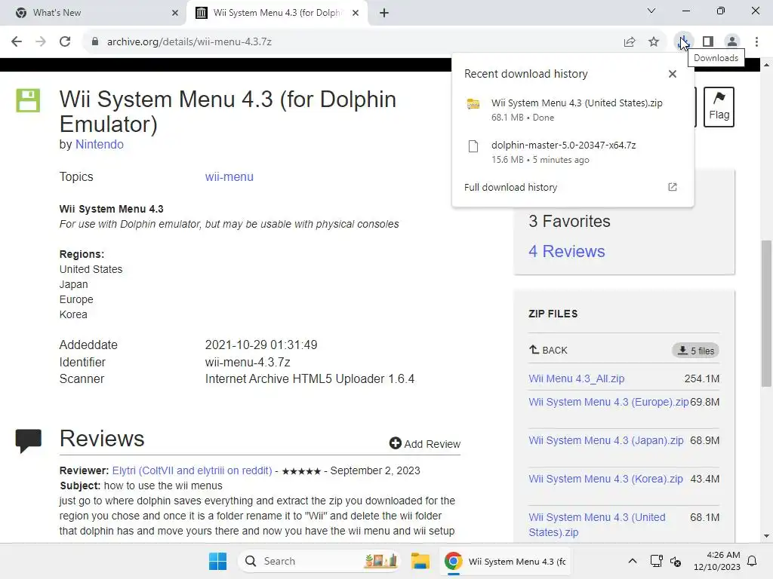Click the open-in-new-tab icon for download history
This screenshot has width=773, height=579.
(x=673, y=187)
